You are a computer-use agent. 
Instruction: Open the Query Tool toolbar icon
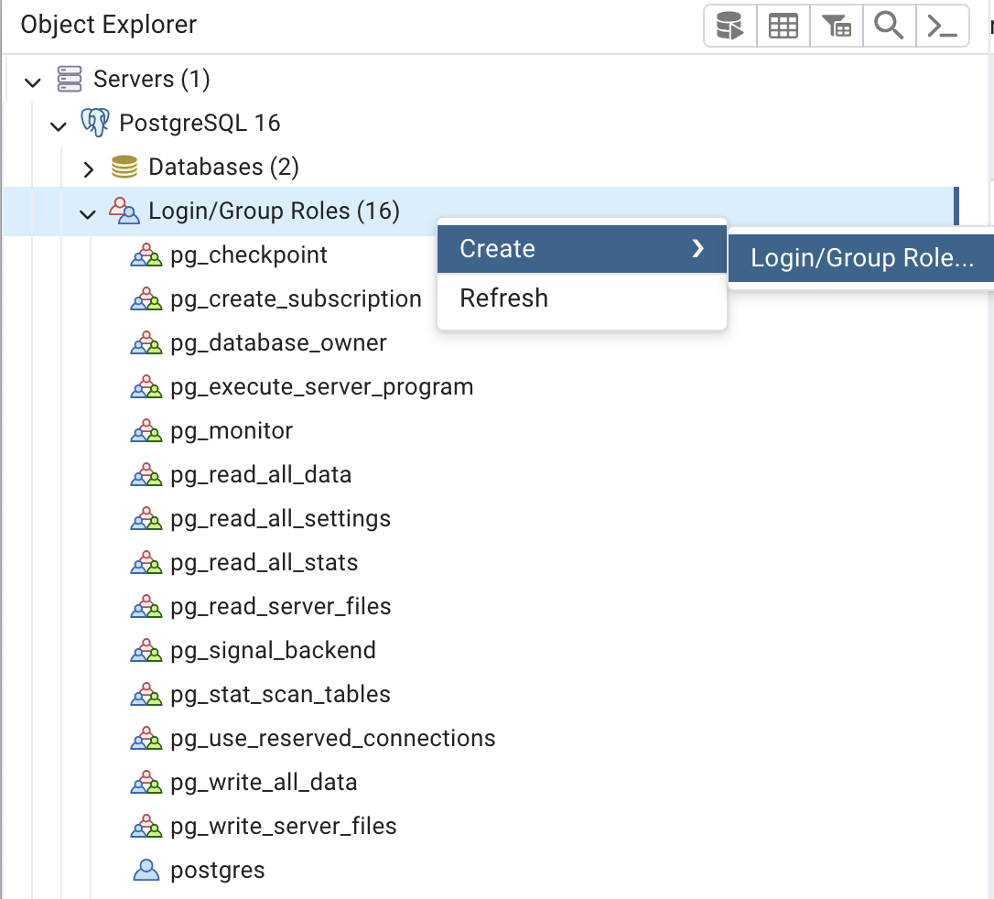pyautogui.click(x=729, y=26)
